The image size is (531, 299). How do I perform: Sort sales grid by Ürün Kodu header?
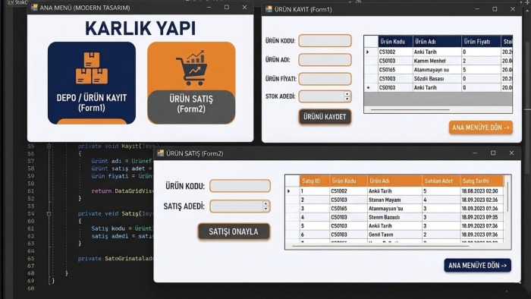click(x=348, y=181)
